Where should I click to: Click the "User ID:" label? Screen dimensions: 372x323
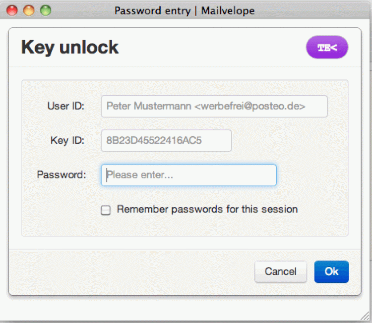66,106
